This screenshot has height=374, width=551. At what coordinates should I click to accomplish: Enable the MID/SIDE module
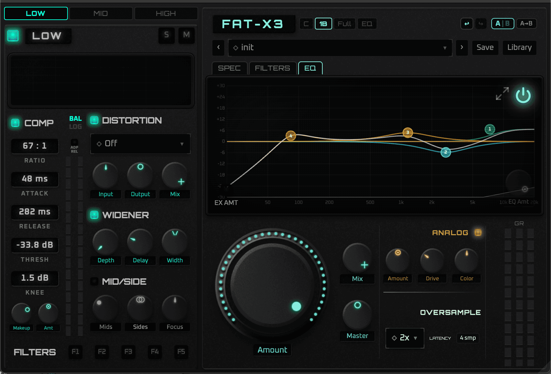pyautogui.click(x=94, y=281)
